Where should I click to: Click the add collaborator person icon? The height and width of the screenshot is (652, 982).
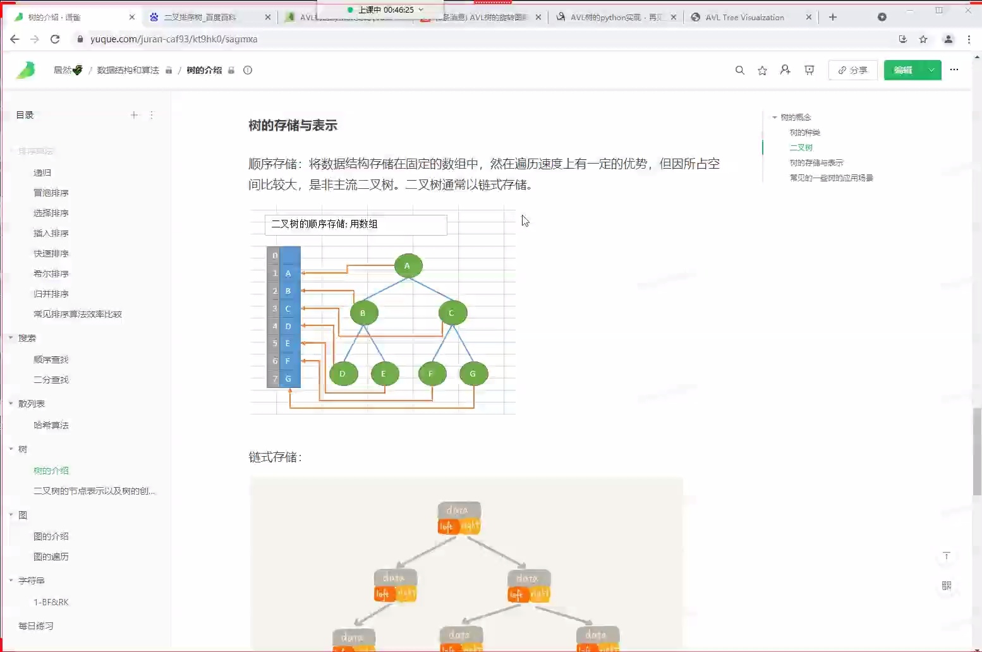coord(785,70)
